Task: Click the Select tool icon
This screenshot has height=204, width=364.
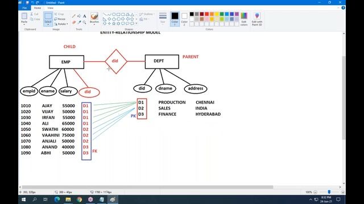Action: [x=48, y=16]
